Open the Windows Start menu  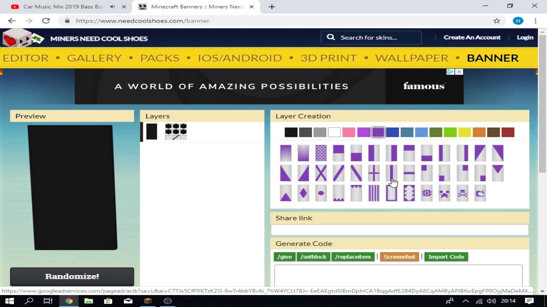9,301
